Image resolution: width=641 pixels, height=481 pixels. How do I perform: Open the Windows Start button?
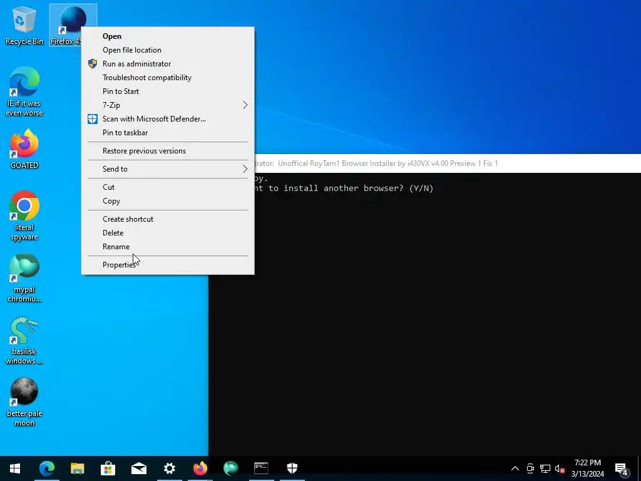point(15,468)
